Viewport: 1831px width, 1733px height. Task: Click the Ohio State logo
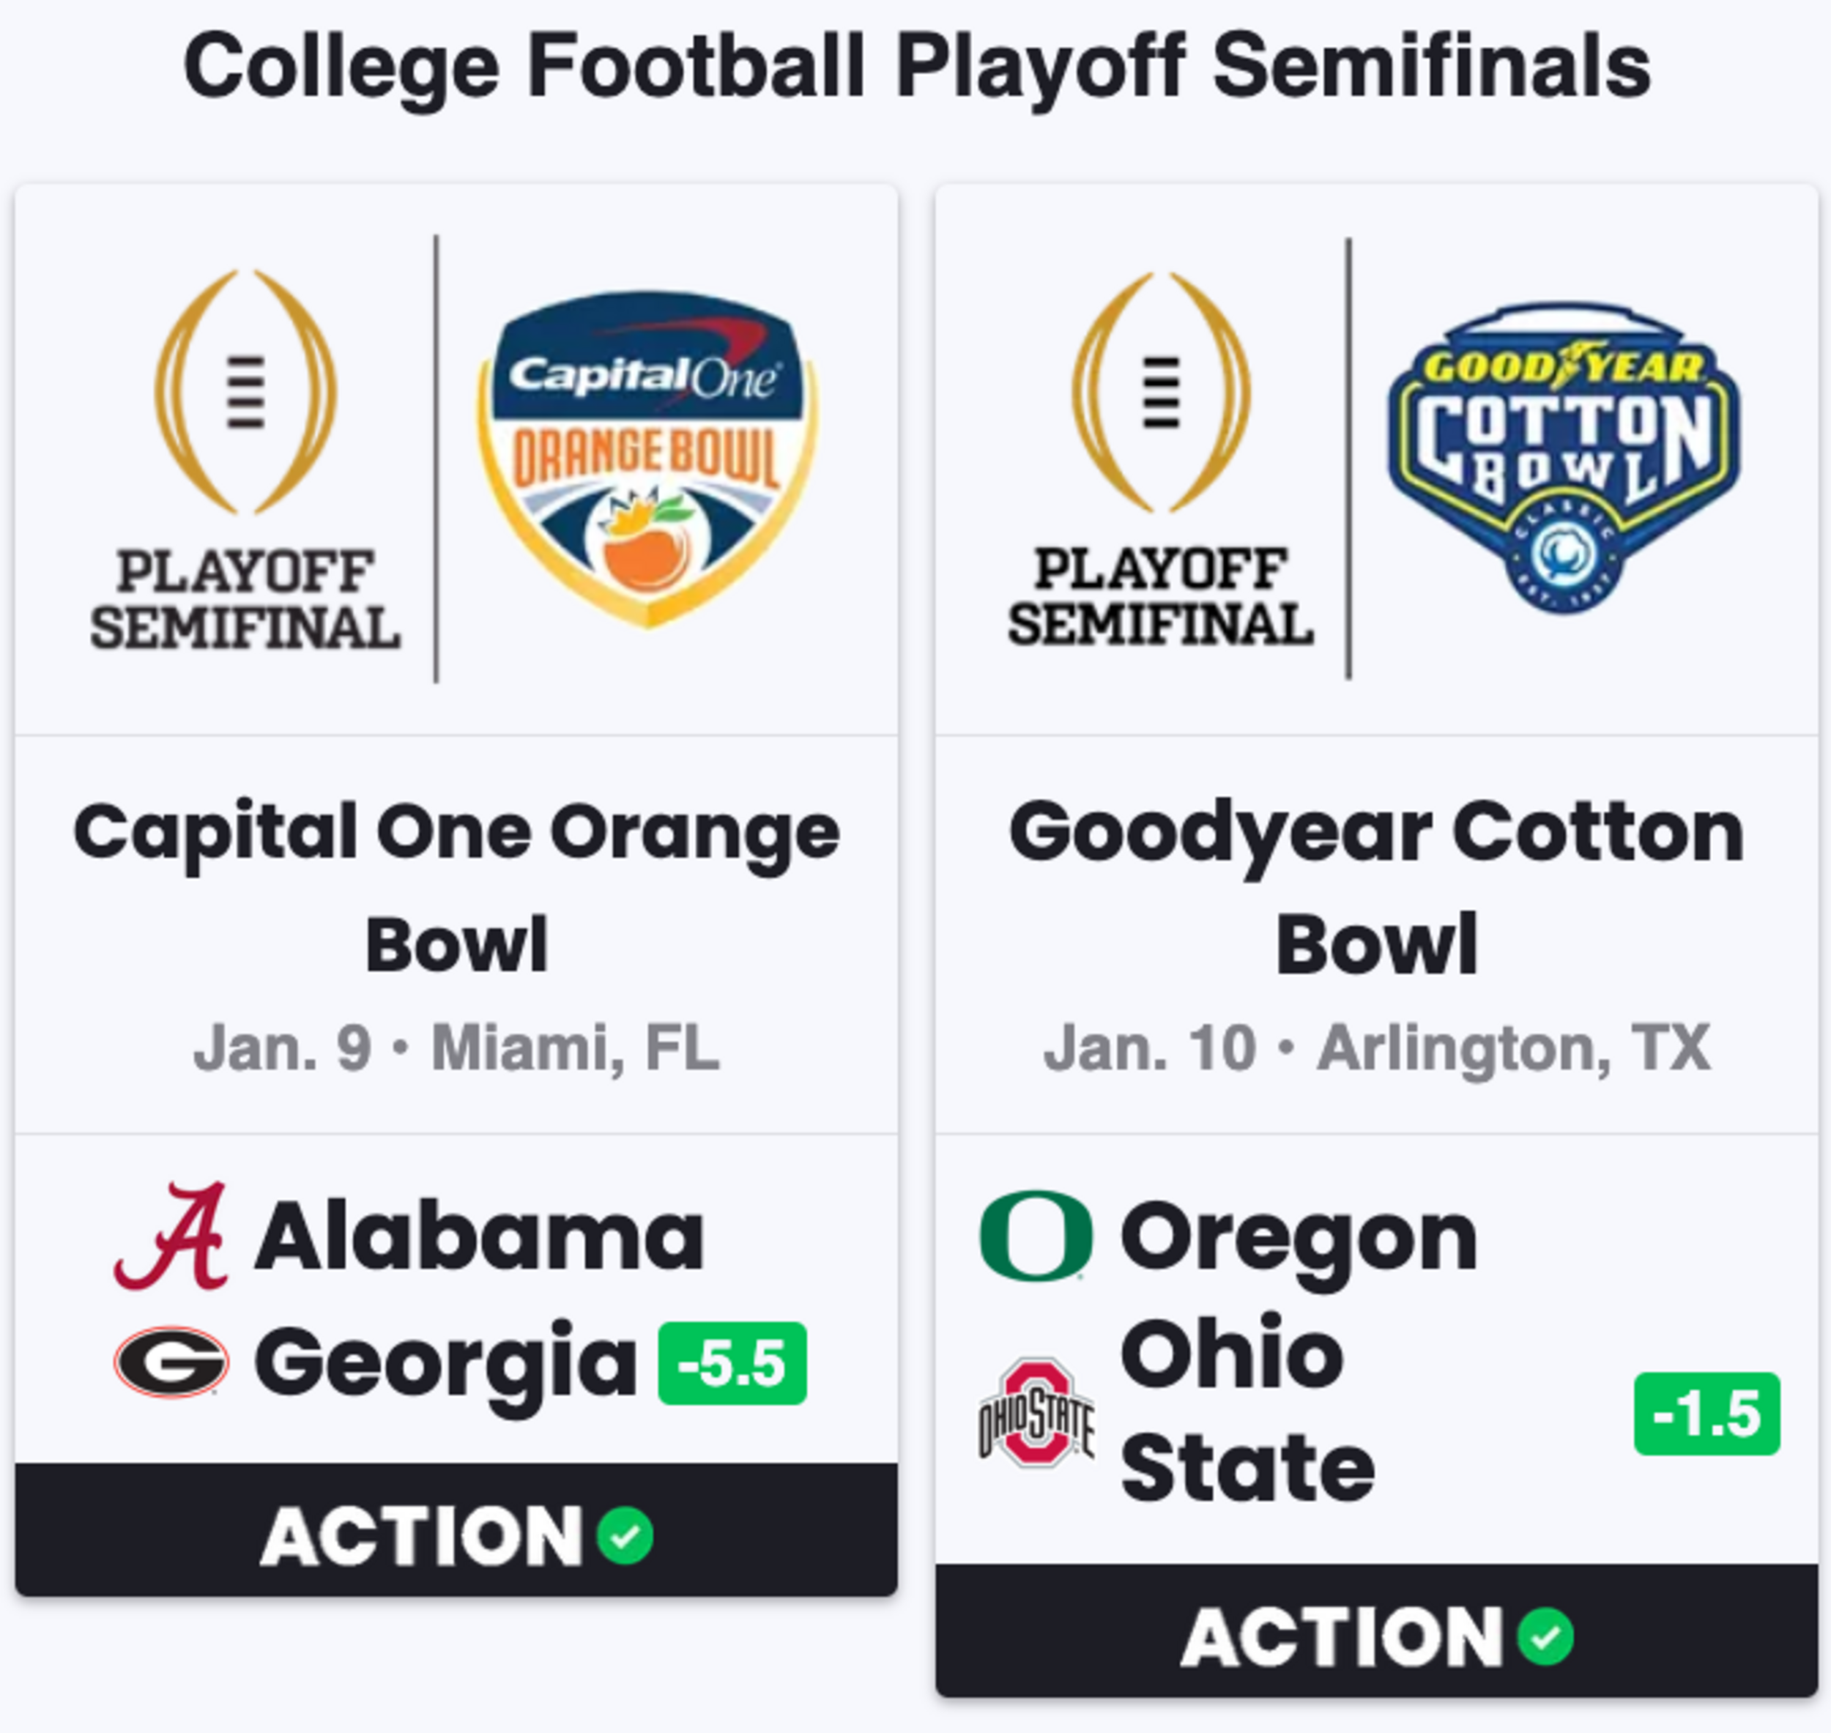coord(1036,1412)
